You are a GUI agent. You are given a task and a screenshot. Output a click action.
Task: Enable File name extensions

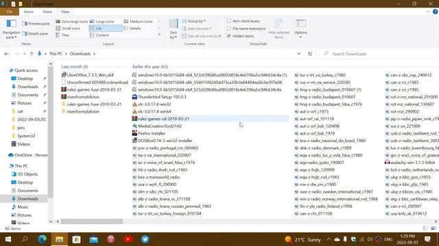tap(246, 29)
